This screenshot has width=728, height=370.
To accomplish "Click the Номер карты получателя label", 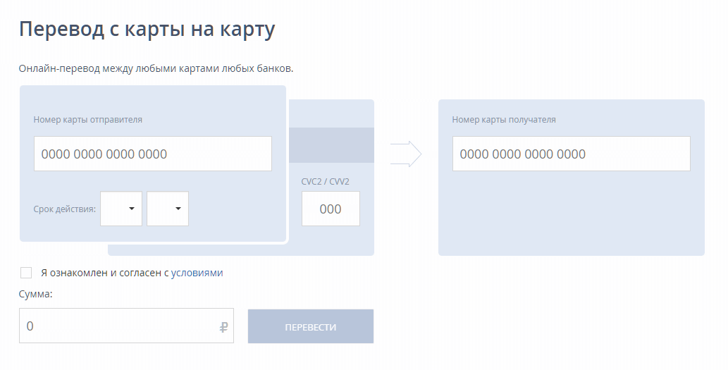I will (504, 120).
